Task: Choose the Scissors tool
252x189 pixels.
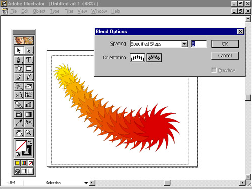Action: pos(29,122)
